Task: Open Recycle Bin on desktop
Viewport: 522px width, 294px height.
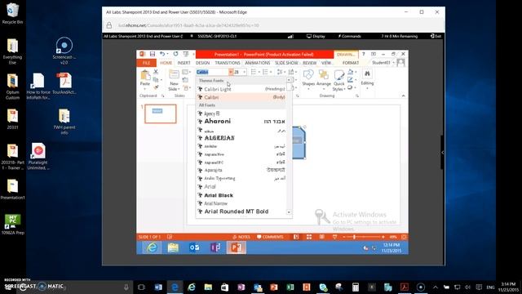Action: point(12,13)
